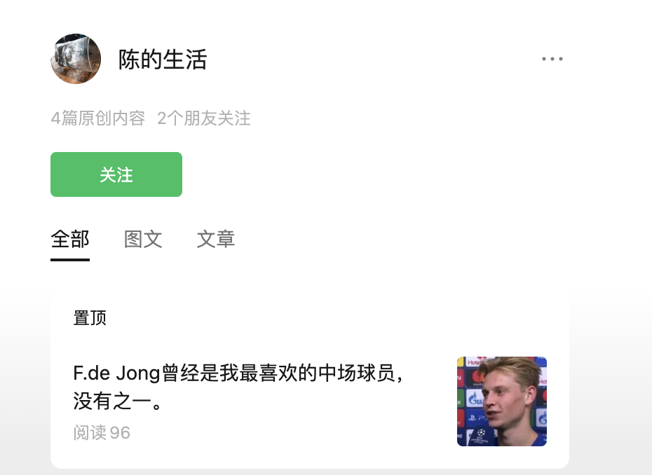The width and height of the screenshot is (652, 475).
Task: Click the 置顶 pinned label
Action: click(90, 317)
